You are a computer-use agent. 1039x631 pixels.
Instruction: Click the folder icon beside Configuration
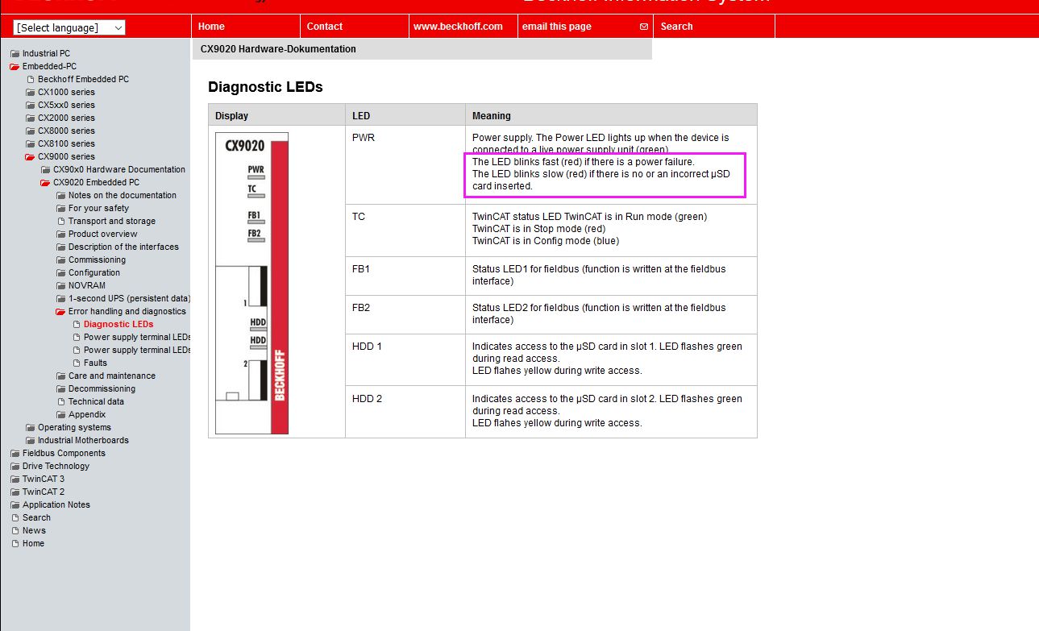click(60, 273)
